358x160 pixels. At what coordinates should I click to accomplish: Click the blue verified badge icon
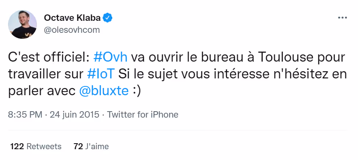tap(108, 18)
